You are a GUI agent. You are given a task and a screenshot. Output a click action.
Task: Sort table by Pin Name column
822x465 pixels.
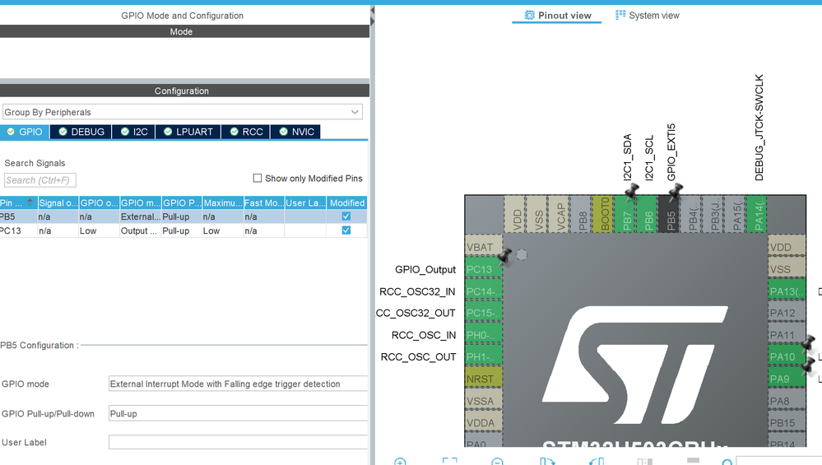[x=18, y=203]
